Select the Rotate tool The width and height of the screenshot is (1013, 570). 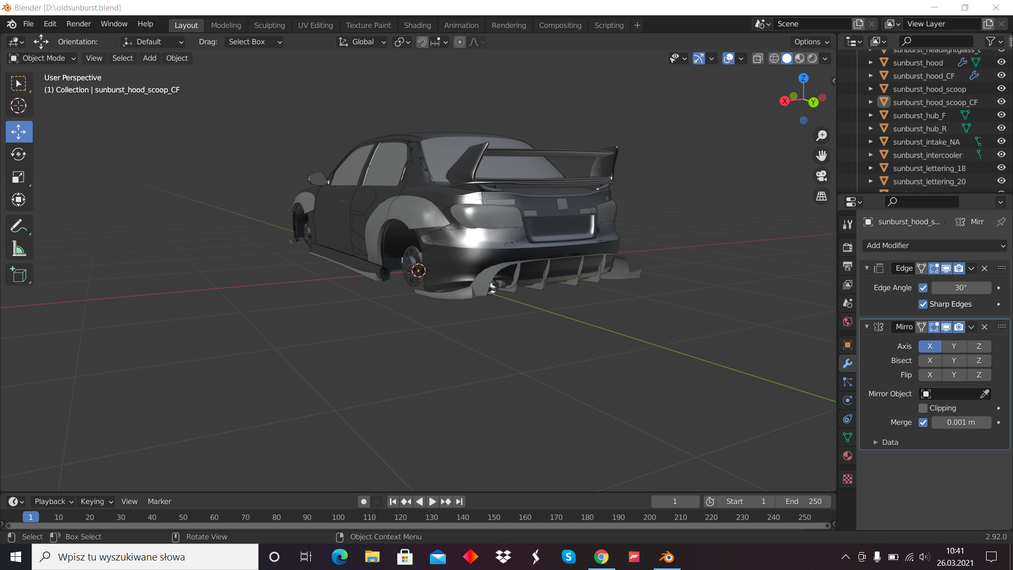(x=19, y=154)
